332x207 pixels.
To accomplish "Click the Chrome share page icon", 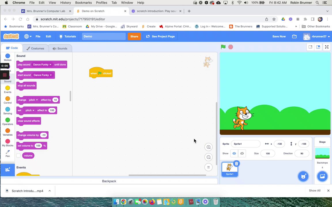I will tap(267, 19).
